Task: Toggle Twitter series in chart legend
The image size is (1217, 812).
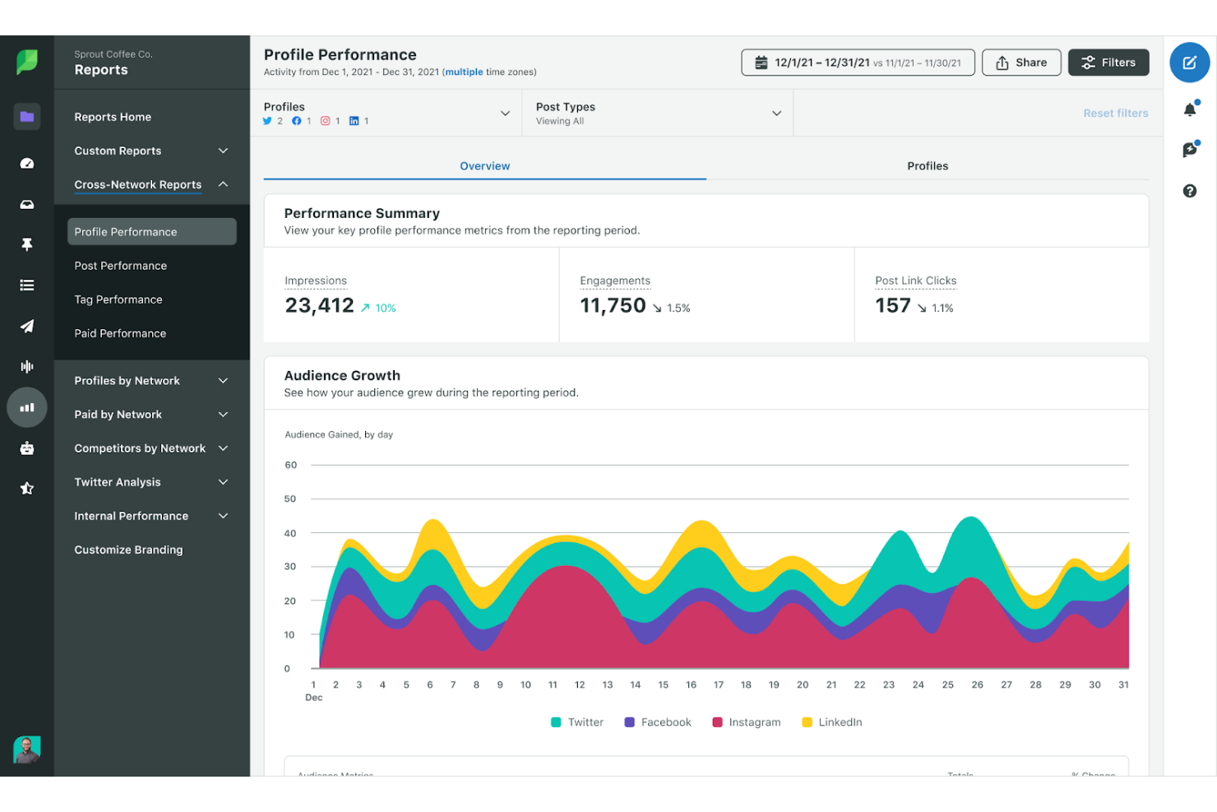Action: click(577, 722)
